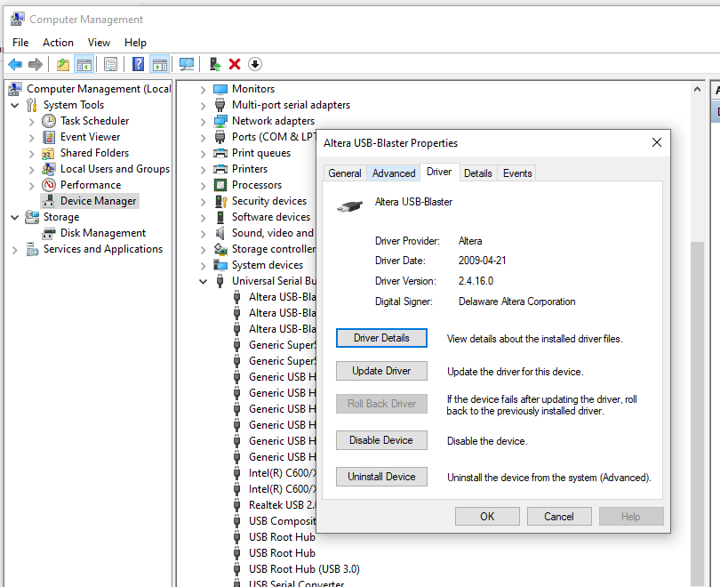This screenshot has width=720, height=587.
Task: Click the Disk Management icon
Action: pos(49,234)
